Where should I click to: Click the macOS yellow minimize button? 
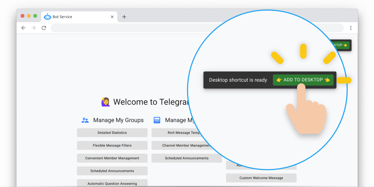coord(29,16)
